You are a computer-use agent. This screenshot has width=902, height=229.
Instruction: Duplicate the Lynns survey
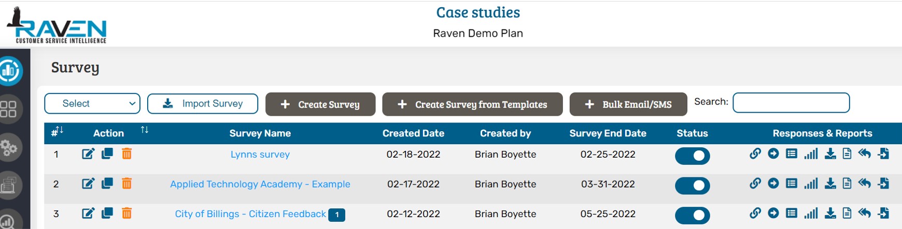107,154
